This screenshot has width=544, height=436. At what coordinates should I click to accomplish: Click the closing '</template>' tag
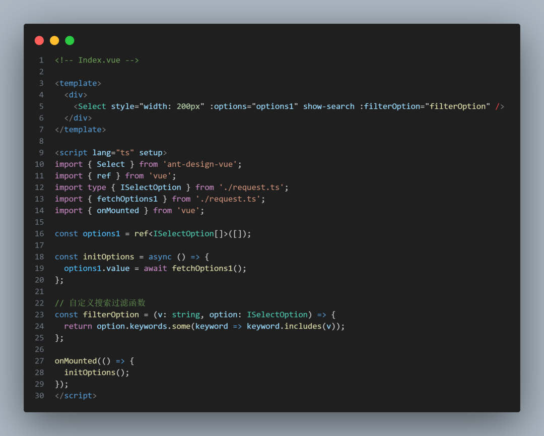[81, 130]
